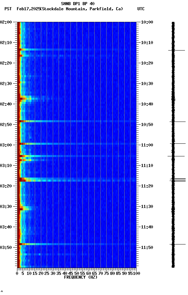The height and width of the screenshot is (295, 188).
Task: Click the '20' frequency axis label
Action: (x=41, y=273)
